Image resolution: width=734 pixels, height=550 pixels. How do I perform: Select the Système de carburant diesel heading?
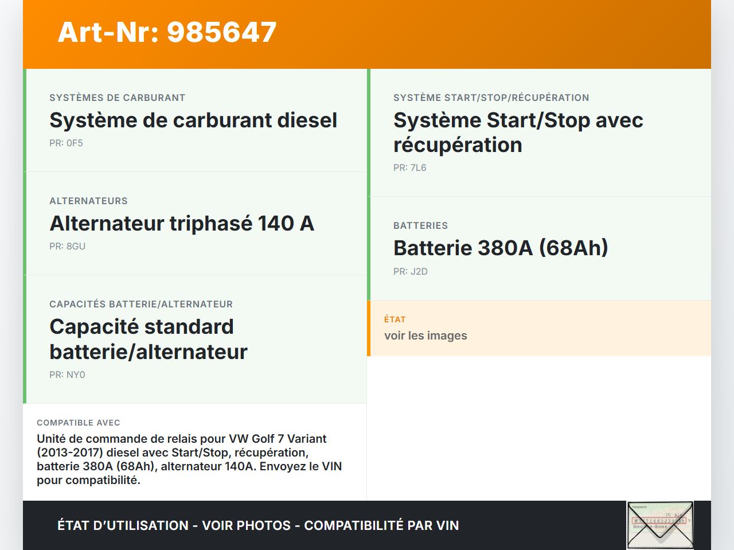pyautogui.click(x=193, y=120)
